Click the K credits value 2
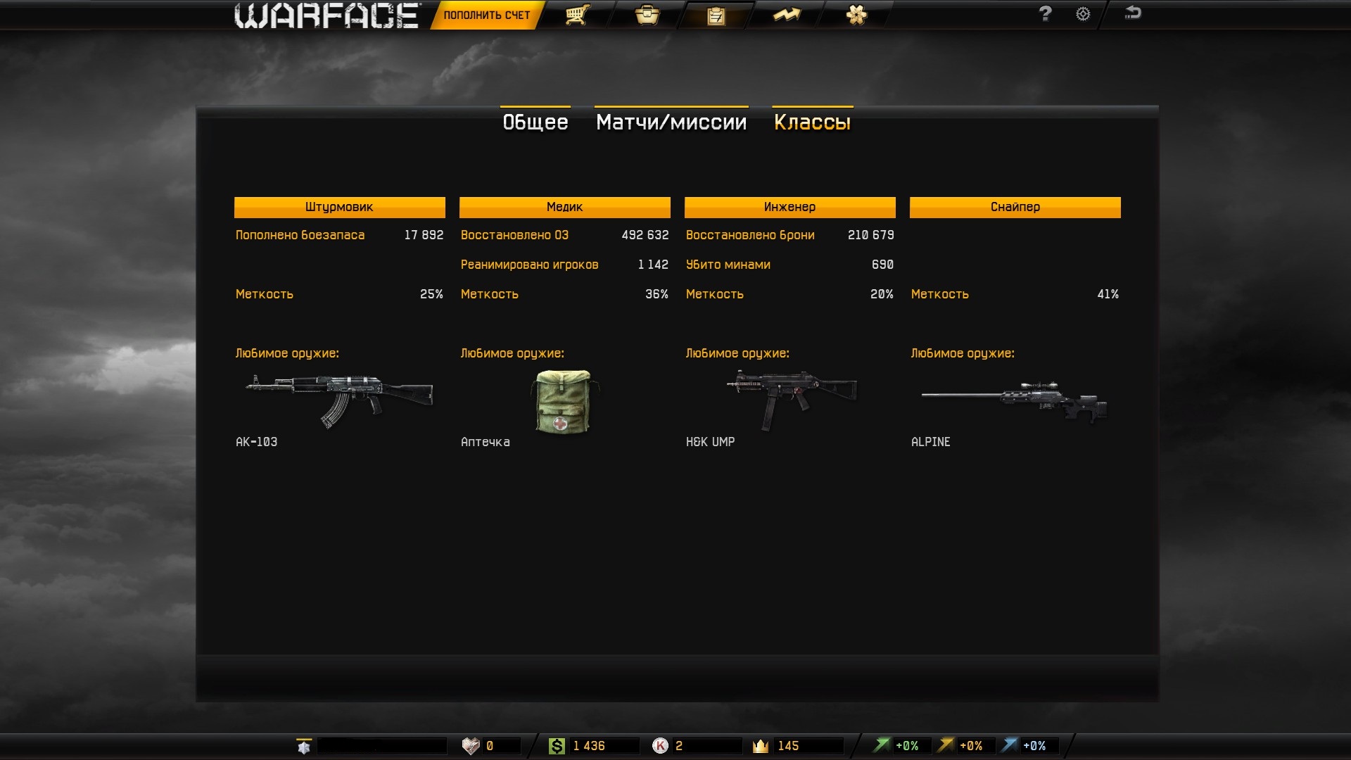This screenshot has width=1351, height=760. (679, 746)
